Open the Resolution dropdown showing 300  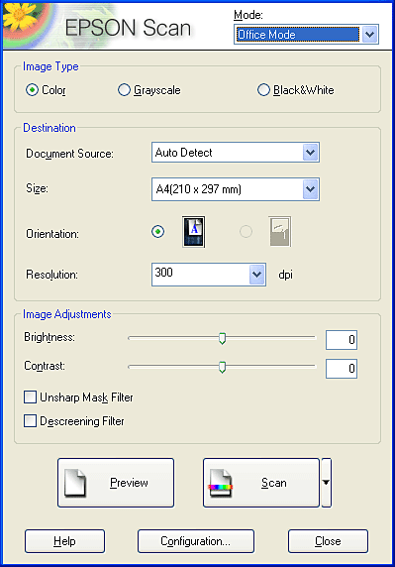click(209, 275)
